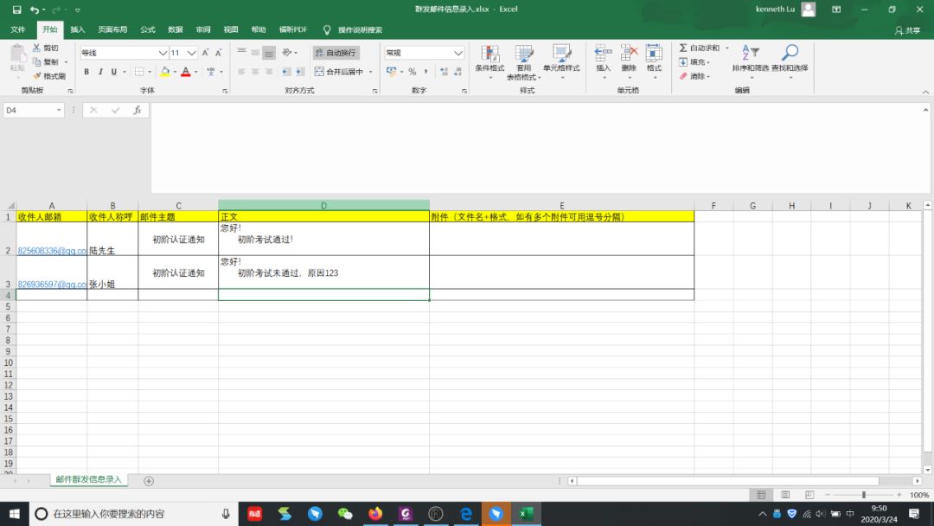This screenshot has width=934, height=526.
Task: Click the Cut (剪切) scissors icon
Action: pos(37,48)
